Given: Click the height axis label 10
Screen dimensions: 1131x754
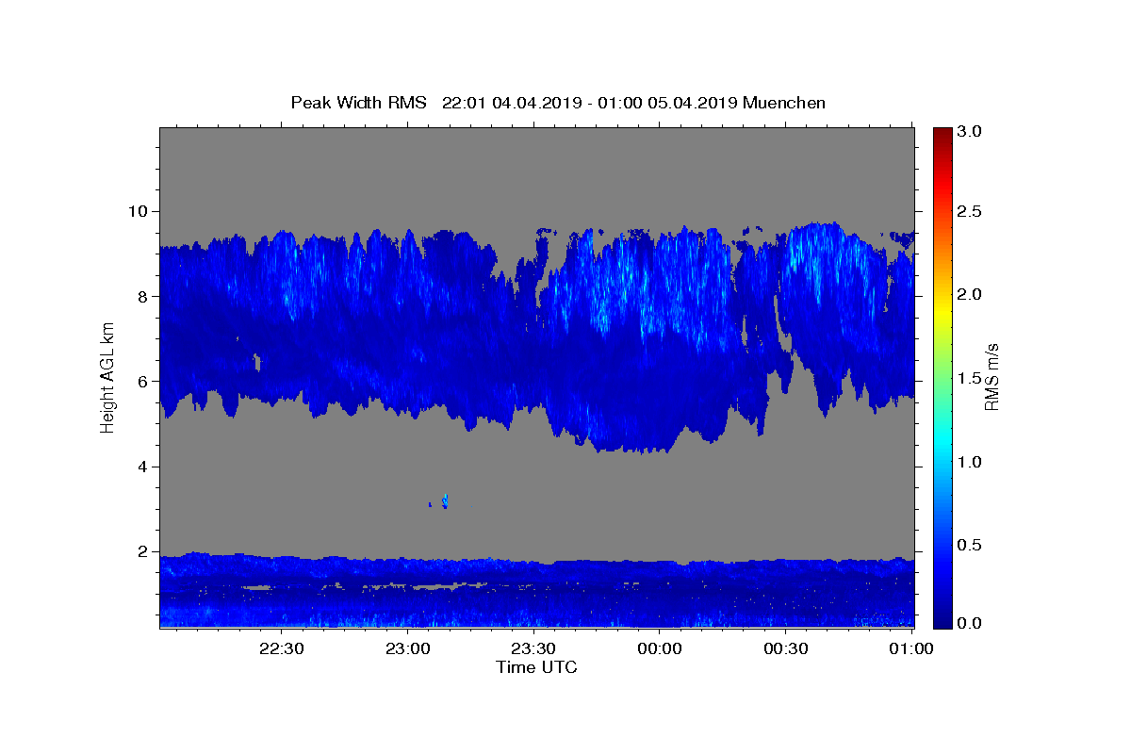Looking at the screenshot, I should (139, 211).
